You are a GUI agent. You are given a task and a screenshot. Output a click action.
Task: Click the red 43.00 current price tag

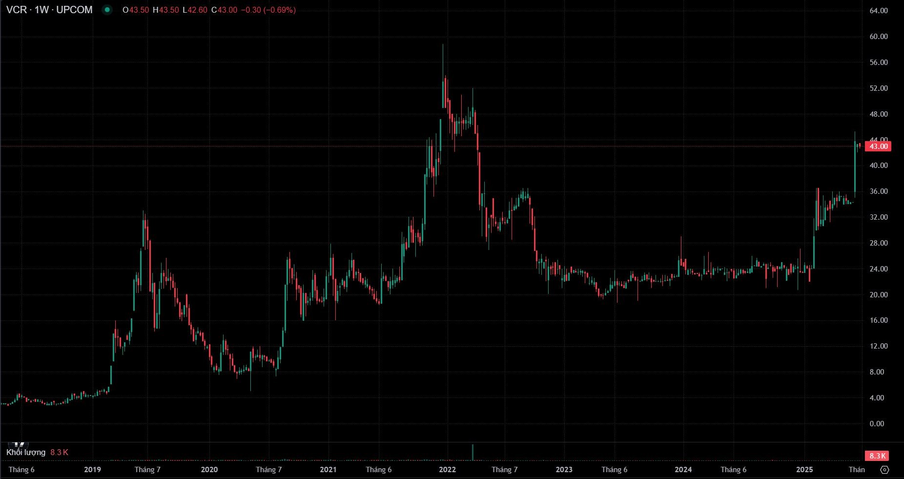tap(878, 146)
